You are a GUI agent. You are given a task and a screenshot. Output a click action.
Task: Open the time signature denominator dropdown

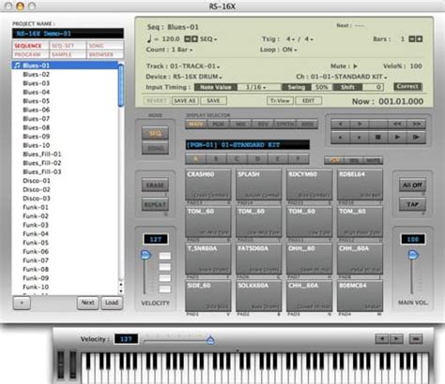[309, 39]
